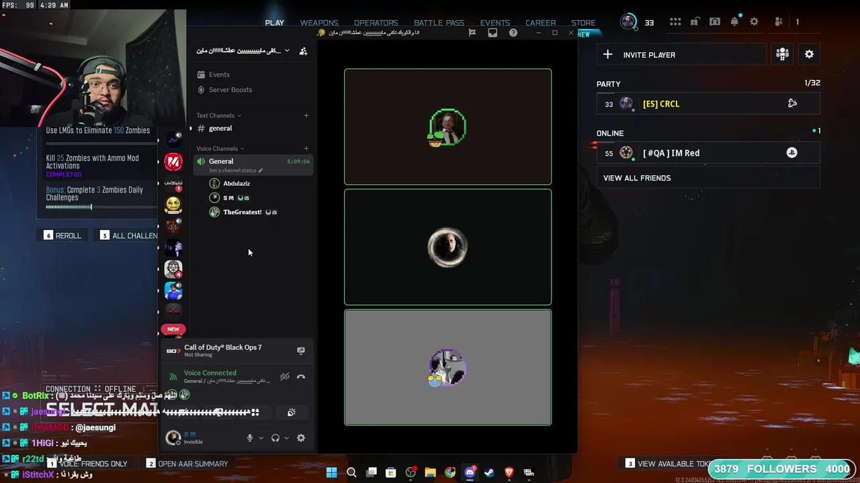
Task: Open the game's grid menu icon
Action: 675,22
